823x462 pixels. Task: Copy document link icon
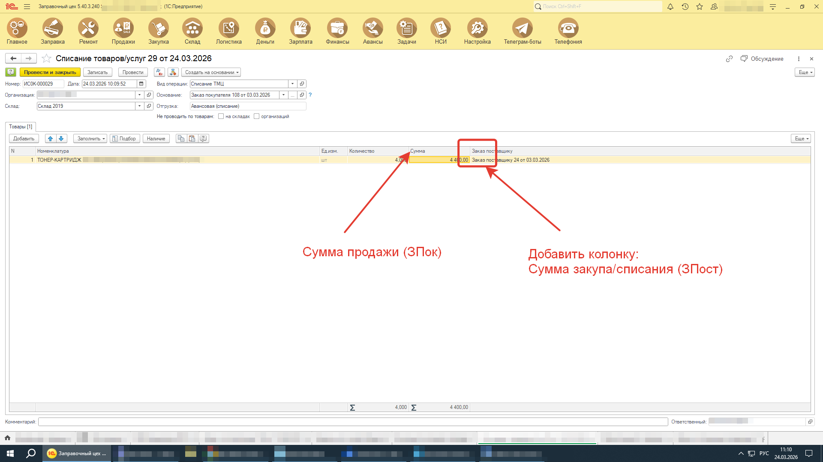pyautogui.click(x=729, y=59)
